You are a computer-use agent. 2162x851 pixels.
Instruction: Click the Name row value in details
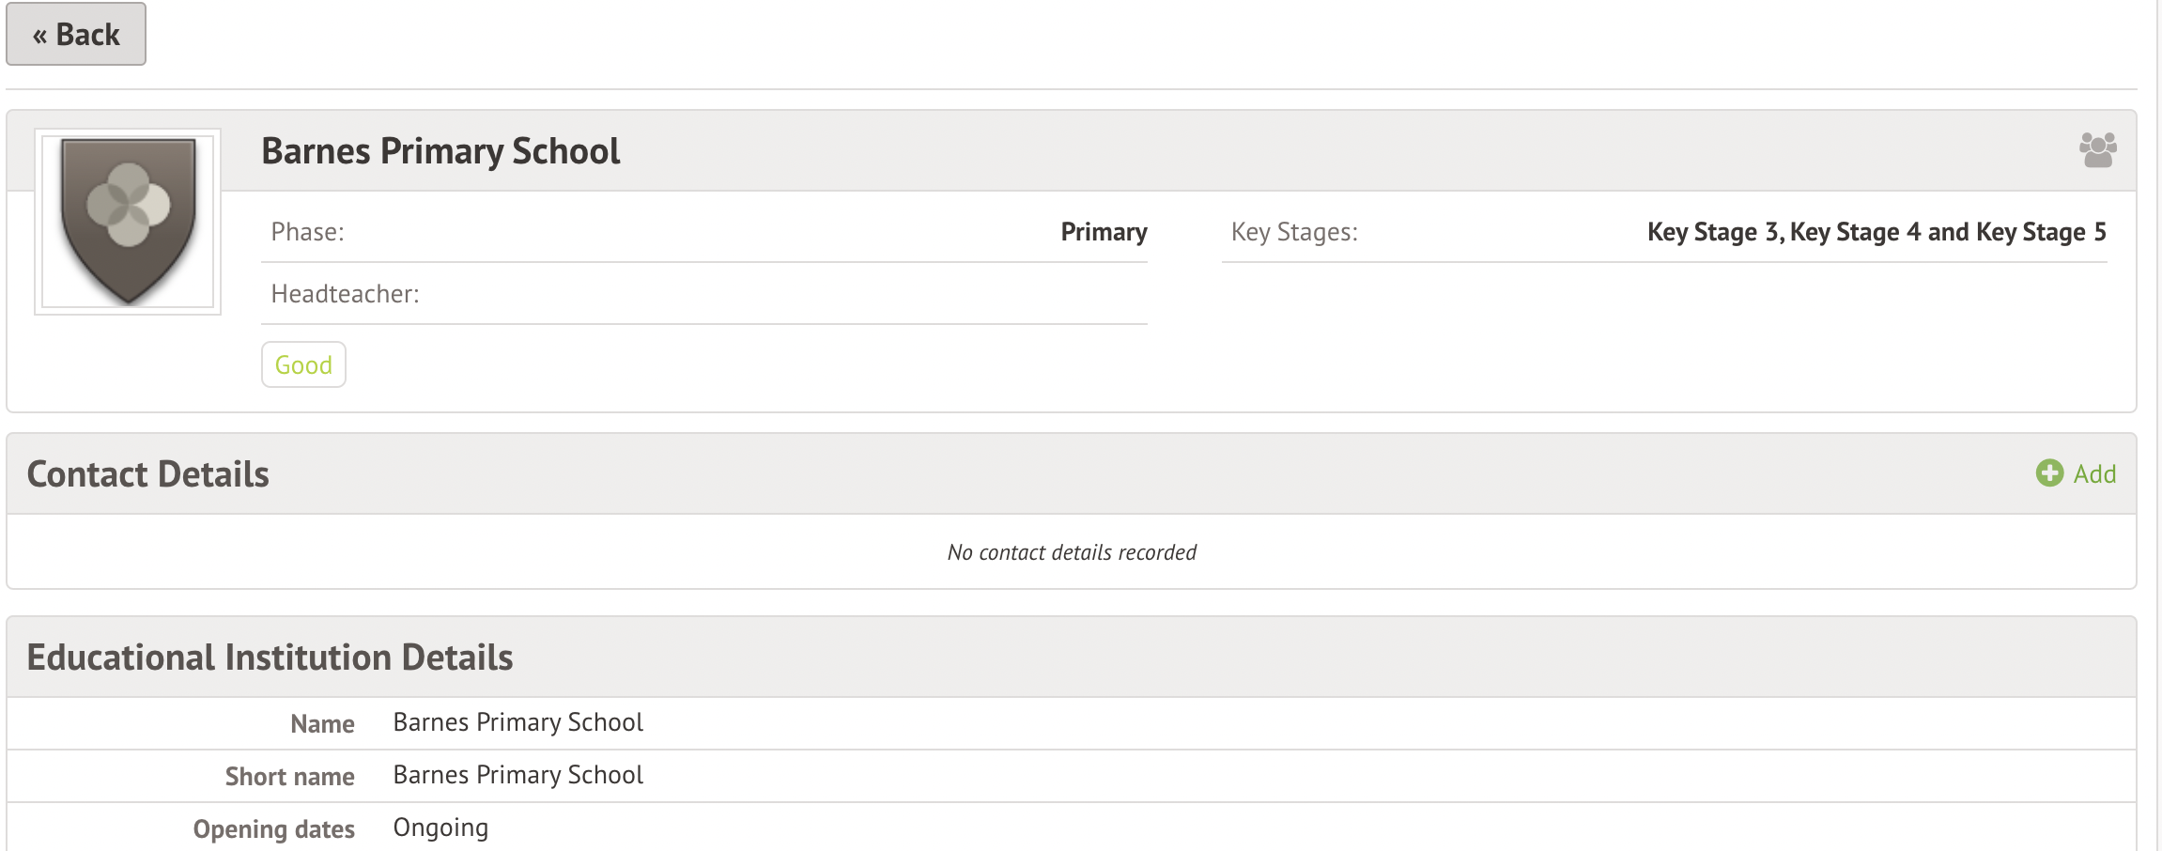tap(517, 722)
